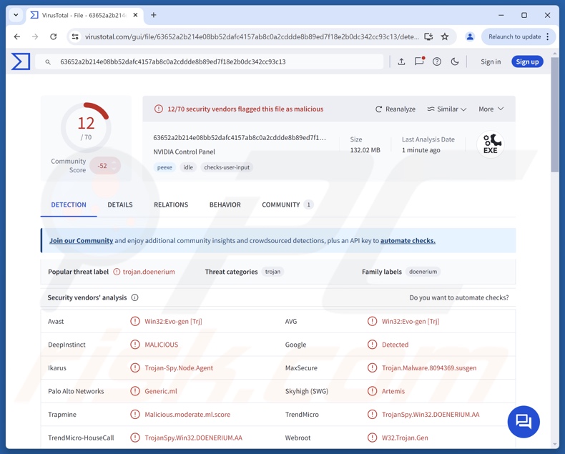
Task: Click the peexe tag
Action: point(164,167)
